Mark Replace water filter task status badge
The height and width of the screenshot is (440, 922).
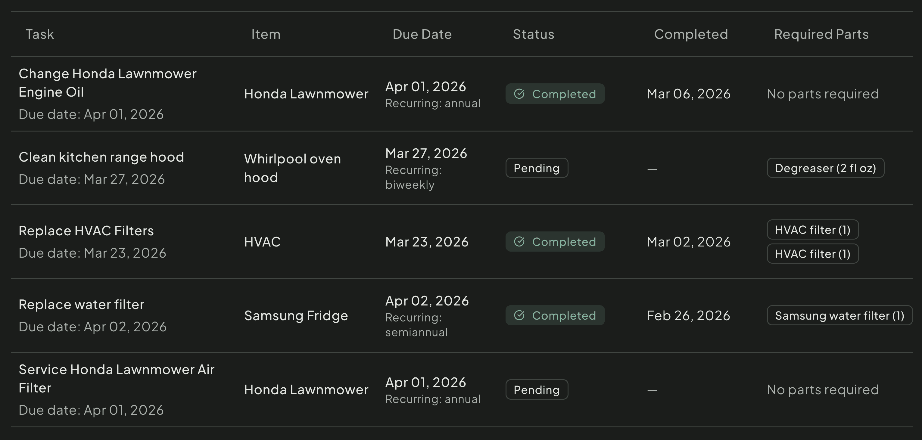(555, 315)
